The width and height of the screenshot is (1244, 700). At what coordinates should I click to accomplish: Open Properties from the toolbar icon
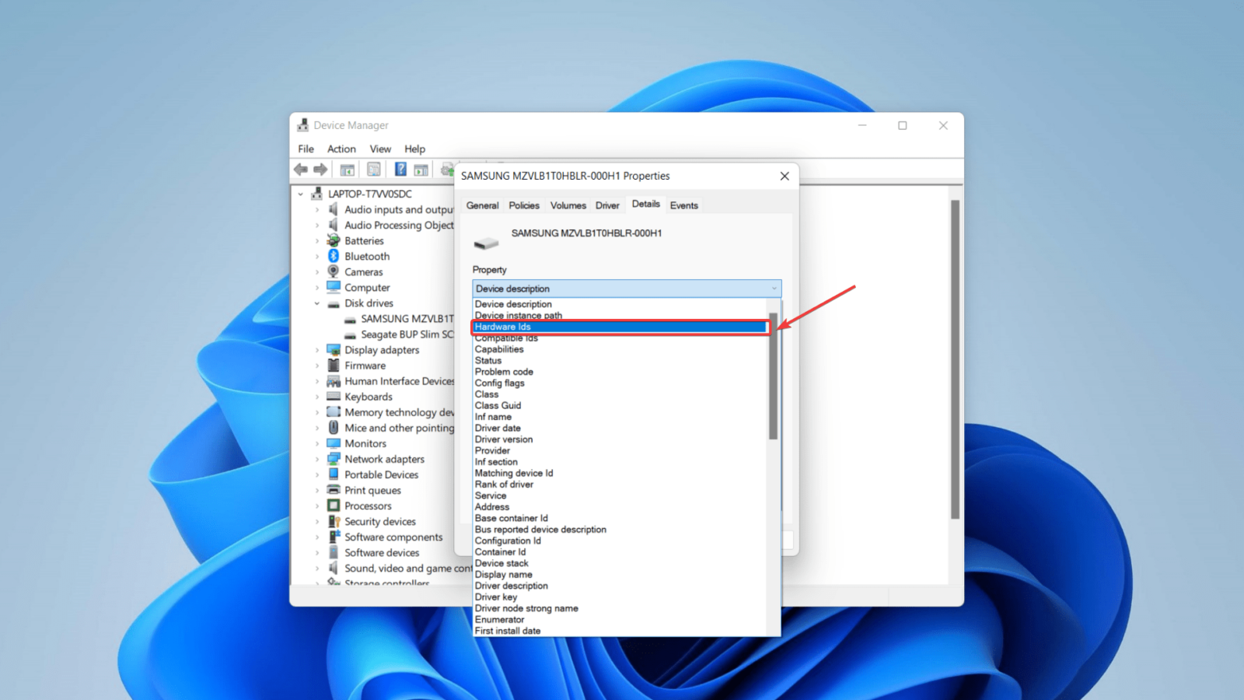click(373, 169)
